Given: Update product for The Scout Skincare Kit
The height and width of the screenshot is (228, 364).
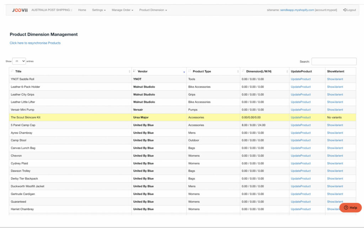Looking at the screenshot, I should (x=300, y=117).
